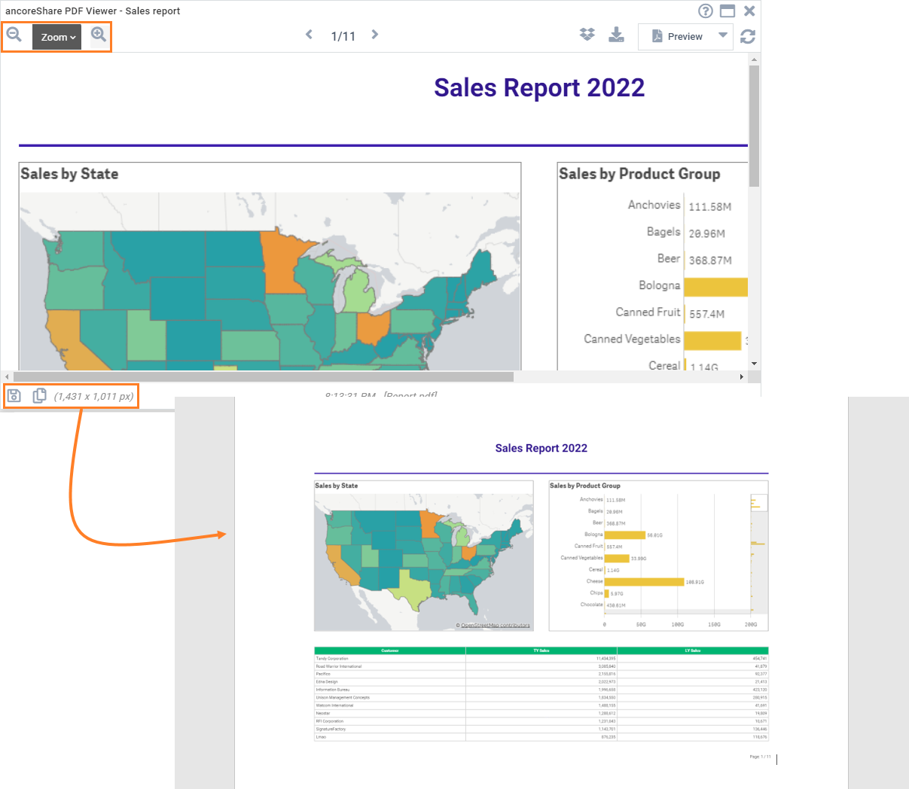
Task: Upload the report to Dropbox
Action: (x=587, y=35)
